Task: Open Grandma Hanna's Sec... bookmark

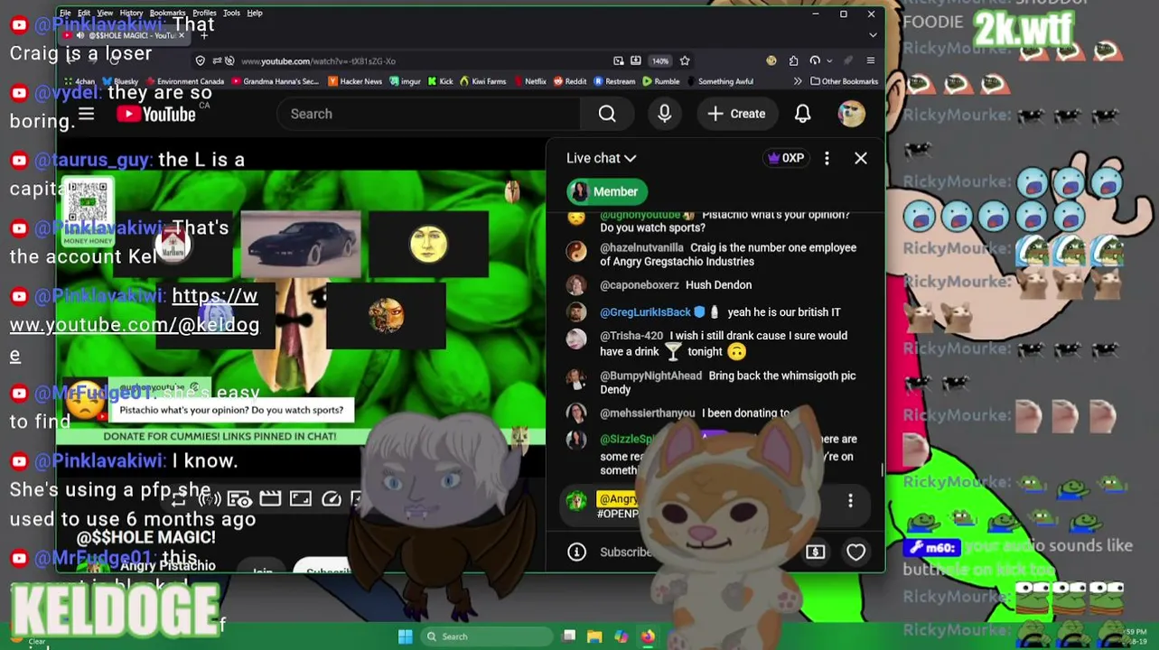Action: pyautogui.click(x=276, y=81)
